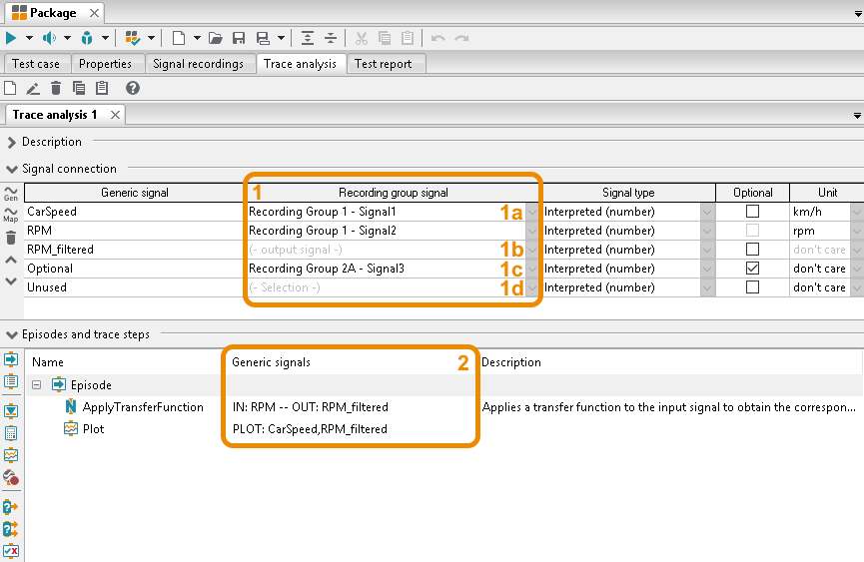Move the signal up with the up arrow
864x562 pixels.
point(10,260)
